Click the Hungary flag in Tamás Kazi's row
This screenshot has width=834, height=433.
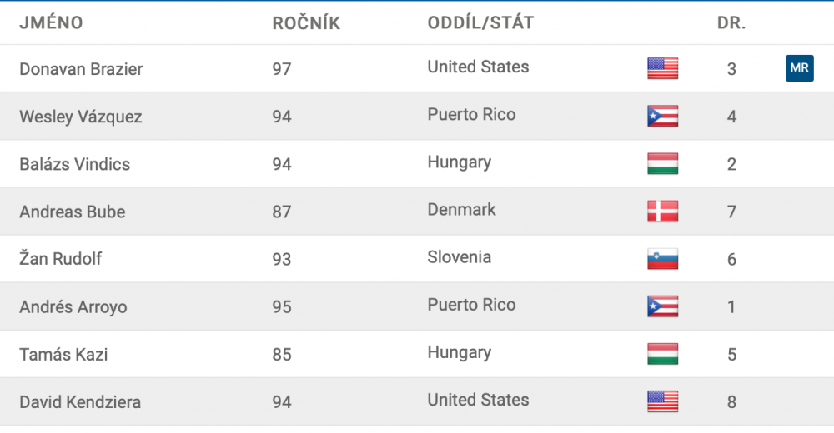(662, 354)
